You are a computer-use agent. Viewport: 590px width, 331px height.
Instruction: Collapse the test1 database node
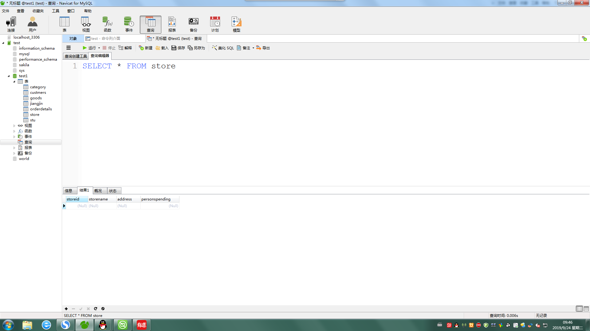9,76
